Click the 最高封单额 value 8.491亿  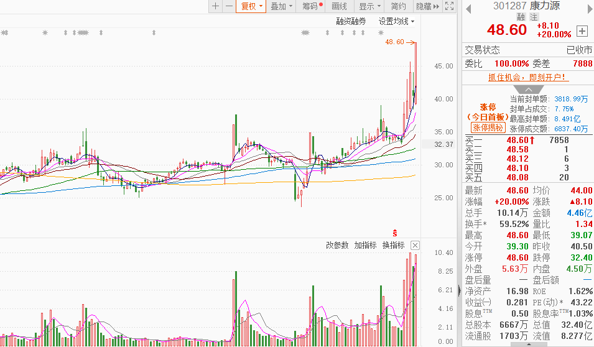(x=567, y=119)
